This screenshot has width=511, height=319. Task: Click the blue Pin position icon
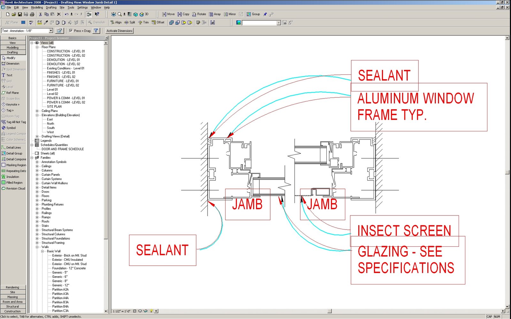click(x=265, y=14)
